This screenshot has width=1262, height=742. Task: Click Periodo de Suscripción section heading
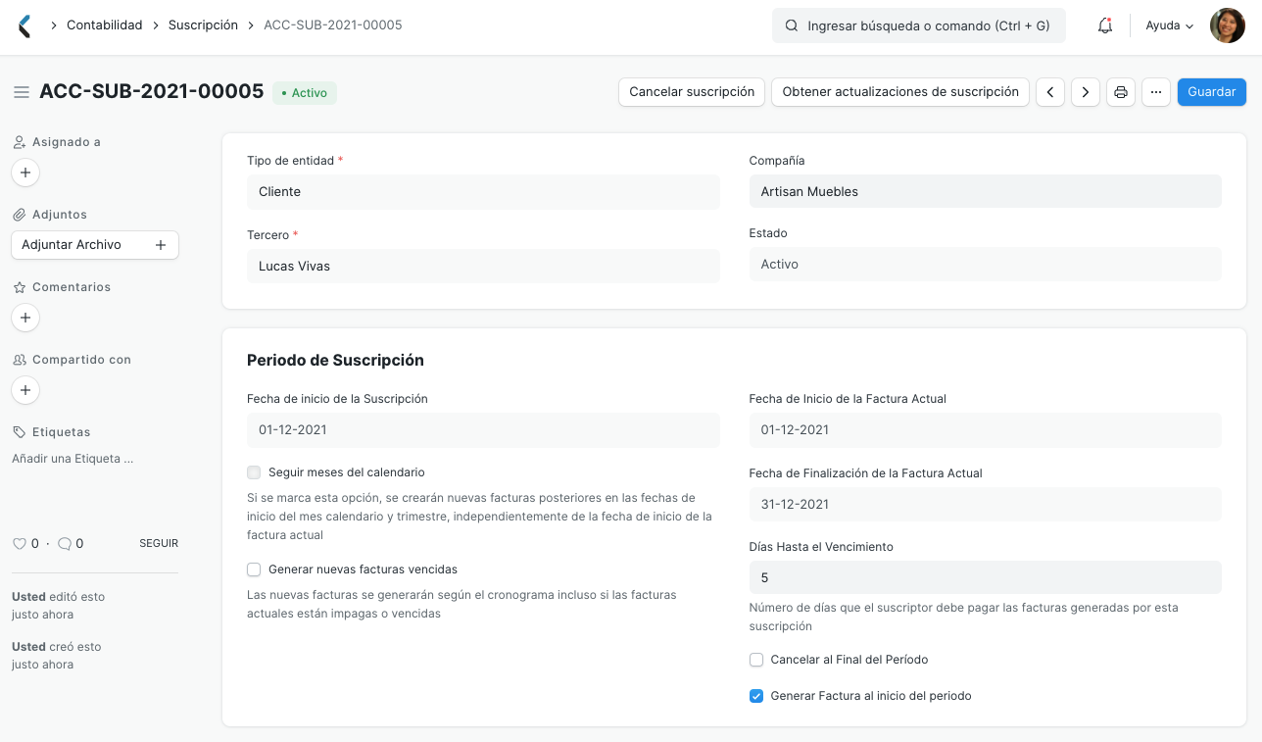point(335,361)
